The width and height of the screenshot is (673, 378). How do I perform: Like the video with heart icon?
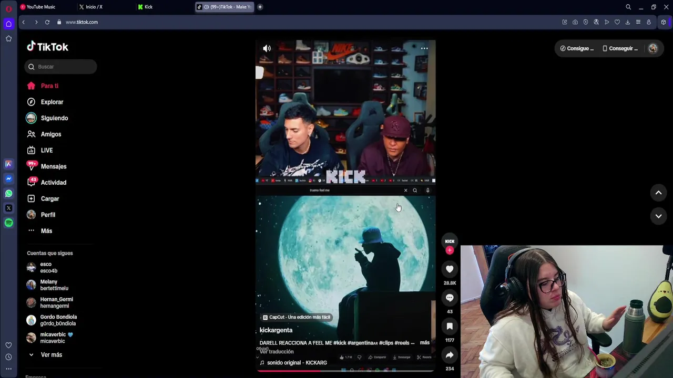tap(450, 269)
